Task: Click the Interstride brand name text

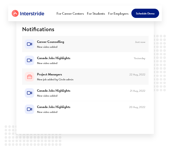Action: tap(32, 14)
